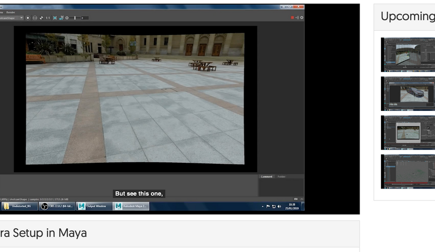
Task: Minimize the Arnold RenderView window
Action: (284, 7)
